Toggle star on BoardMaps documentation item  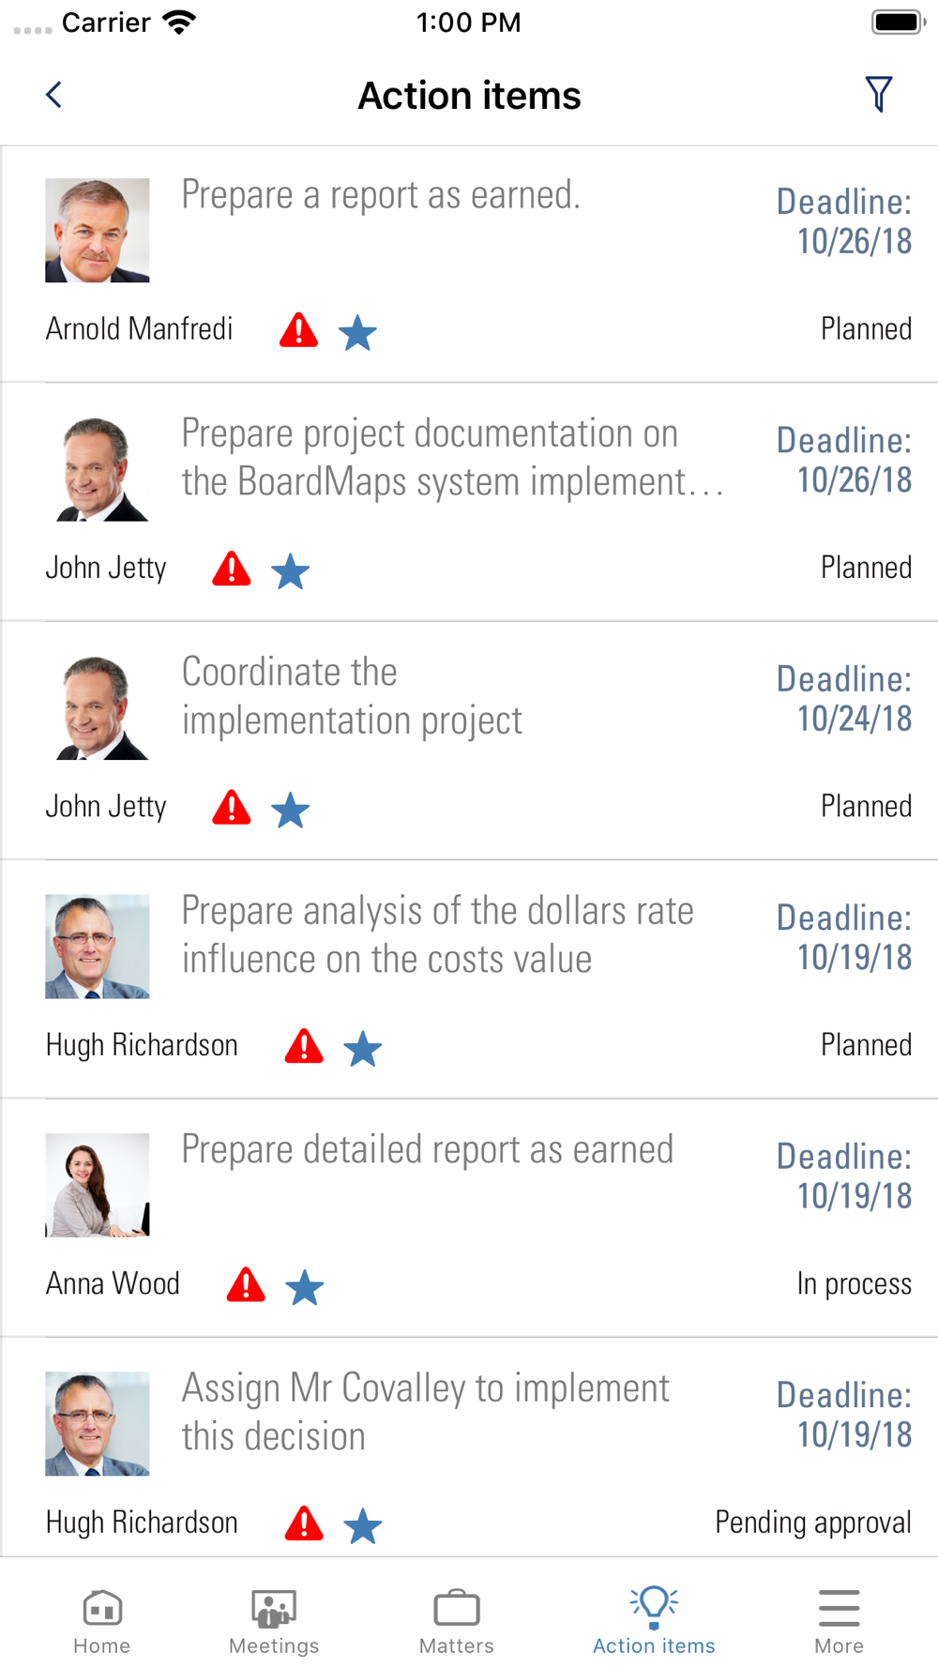(291, 571)
